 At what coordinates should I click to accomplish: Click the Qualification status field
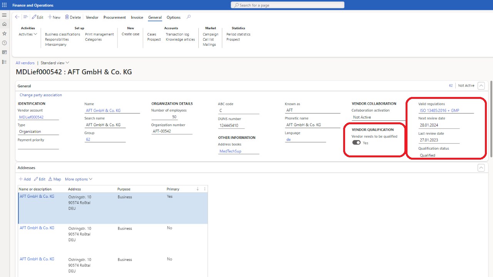coord(439,155)
